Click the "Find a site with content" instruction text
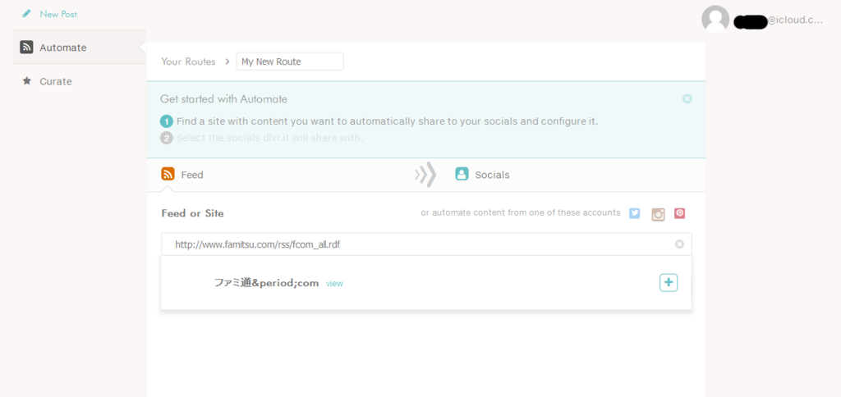The width and height of the screenshot is (841, 397). click(388, 121)
